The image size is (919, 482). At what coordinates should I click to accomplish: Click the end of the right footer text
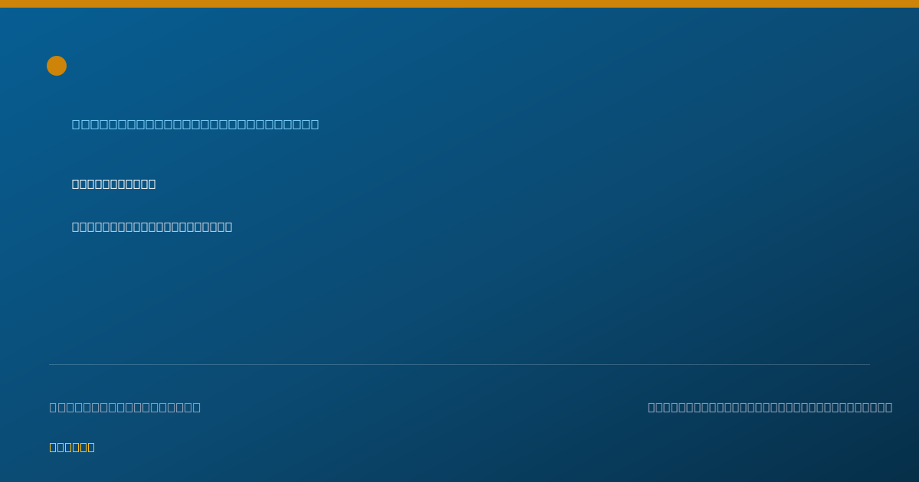coord(888,407)
